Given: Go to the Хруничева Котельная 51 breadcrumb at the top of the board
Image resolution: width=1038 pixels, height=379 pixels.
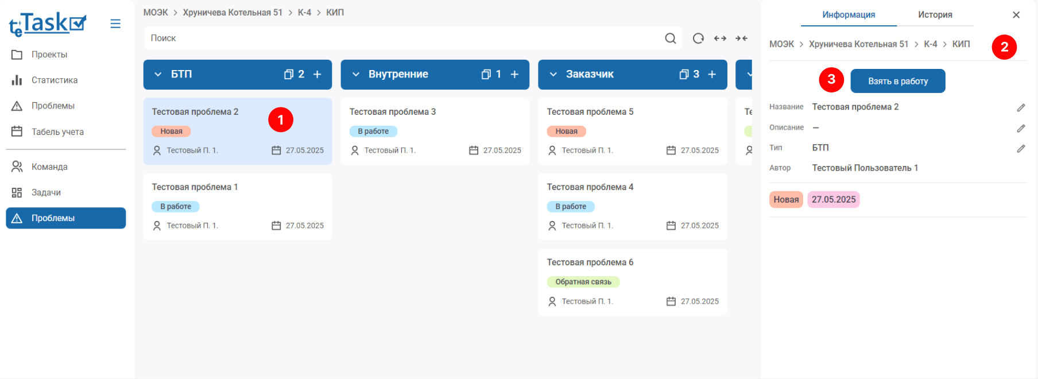Looking at the screenshot, I should coord(233,13).
